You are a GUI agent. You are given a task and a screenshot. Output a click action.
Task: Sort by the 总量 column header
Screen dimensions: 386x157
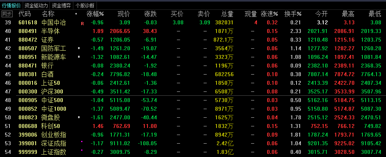pyautogui.click(x=227, y=14)
